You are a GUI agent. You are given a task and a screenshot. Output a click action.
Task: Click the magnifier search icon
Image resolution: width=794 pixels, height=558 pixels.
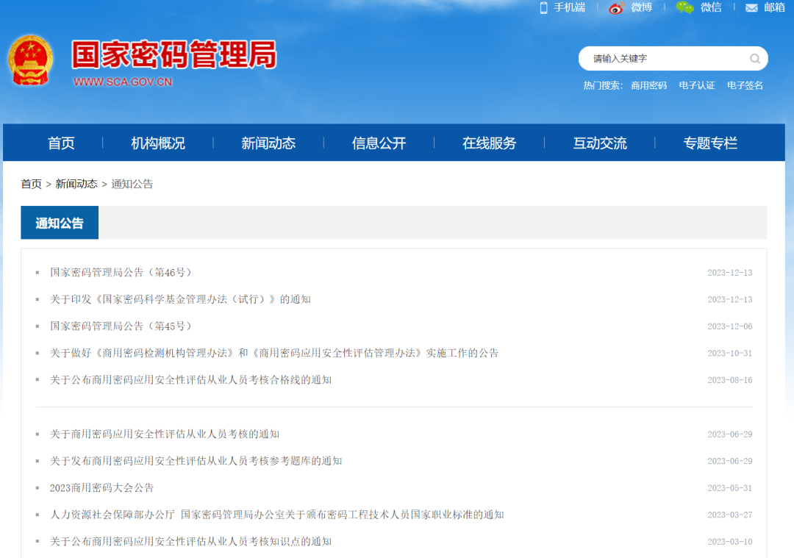755,59
